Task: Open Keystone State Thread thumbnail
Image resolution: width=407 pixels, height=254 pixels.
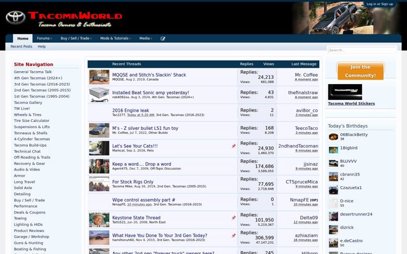Action: tap(99, 220)
